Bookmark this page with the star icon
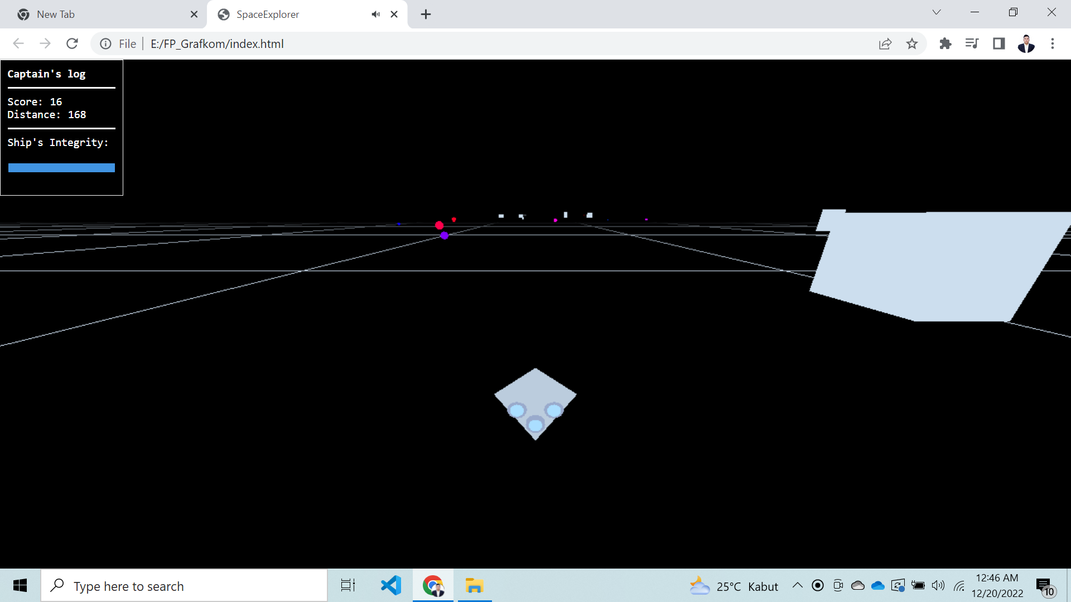 pos(912,43)
